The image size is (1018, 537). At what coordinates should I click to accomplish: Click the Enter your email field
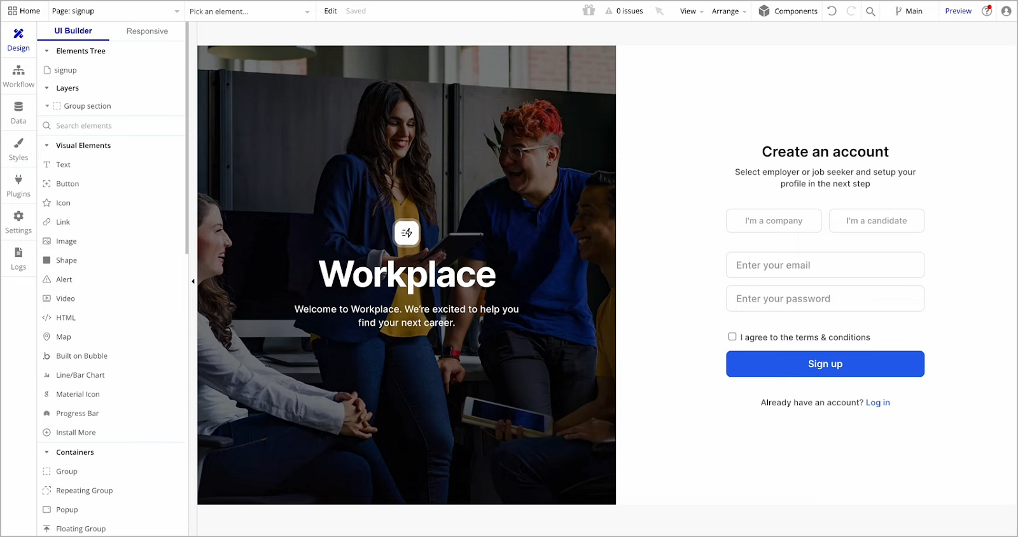(x=825, y=265)
